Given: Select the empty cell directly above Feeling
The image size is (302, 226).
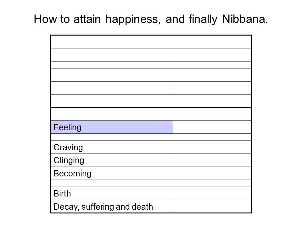Looking at the screenshot, I should (x=112, y=114).
